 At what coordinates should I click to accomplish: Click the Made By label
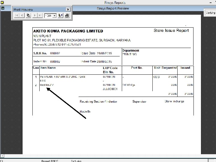click(x=85, y=111)
